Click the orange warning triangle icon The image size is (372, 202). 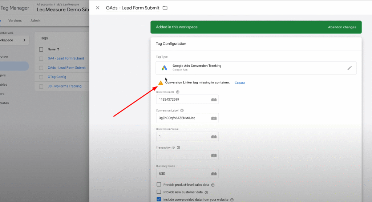[x=161, y=82]
